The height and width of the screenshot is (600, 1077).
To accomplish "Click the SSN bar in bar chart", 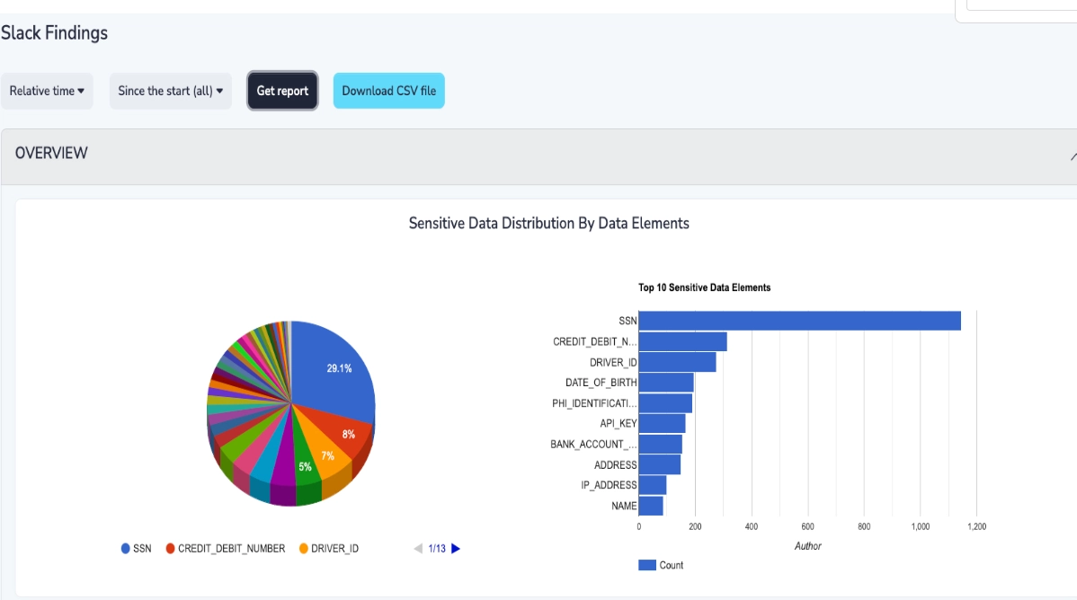I will tap(799, 321).
